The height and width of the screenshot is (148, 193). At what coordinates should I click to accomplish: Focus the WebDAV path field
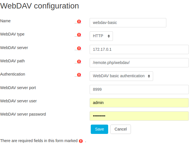[139, 63]
